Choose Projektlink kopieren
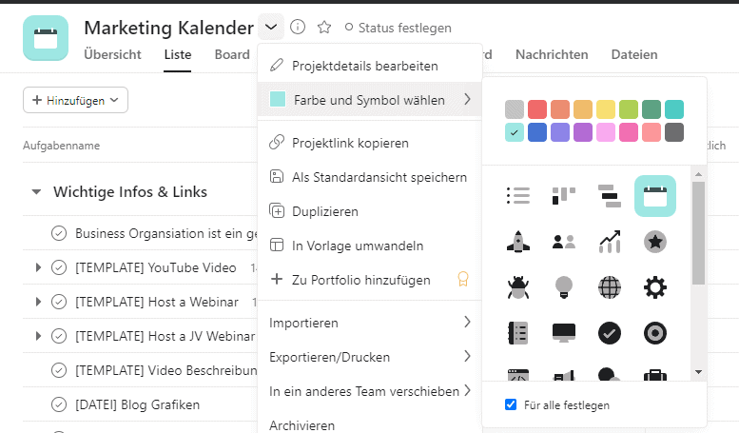 (x=369, y=143)
